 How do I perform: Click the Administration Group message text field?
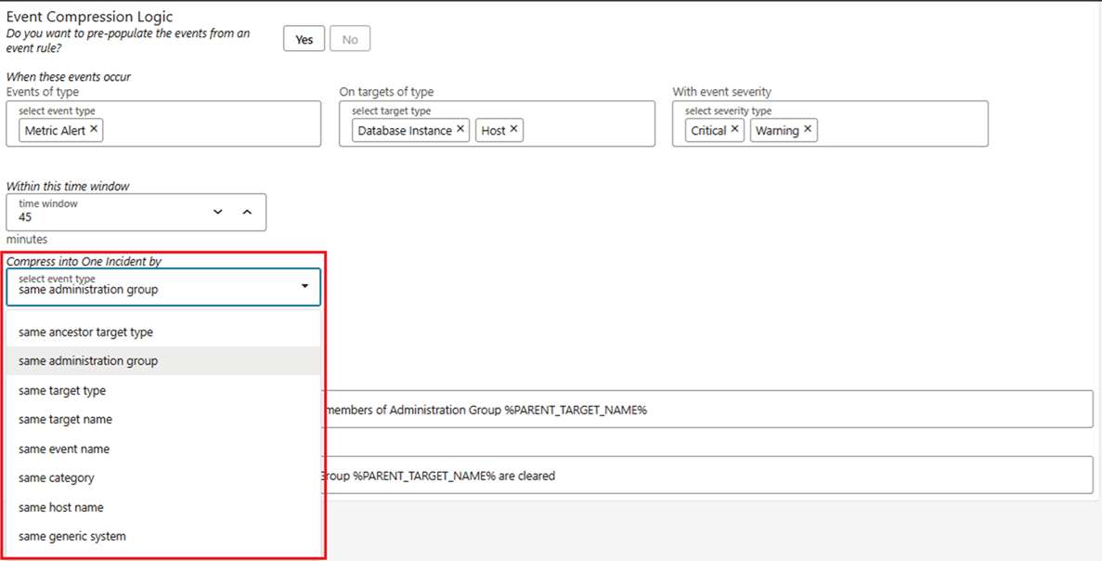tap(706, 409)
